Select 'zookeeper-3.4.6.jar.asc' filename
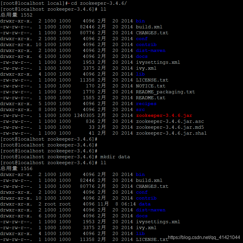 [170, 121]
